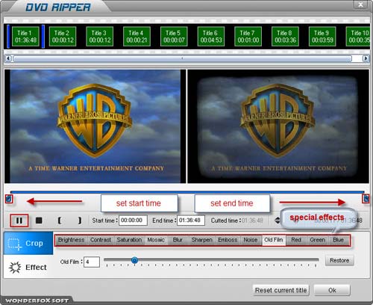Click the Start time input field
This screenshot has height=305, width=373.
click(x=133, y=221)
